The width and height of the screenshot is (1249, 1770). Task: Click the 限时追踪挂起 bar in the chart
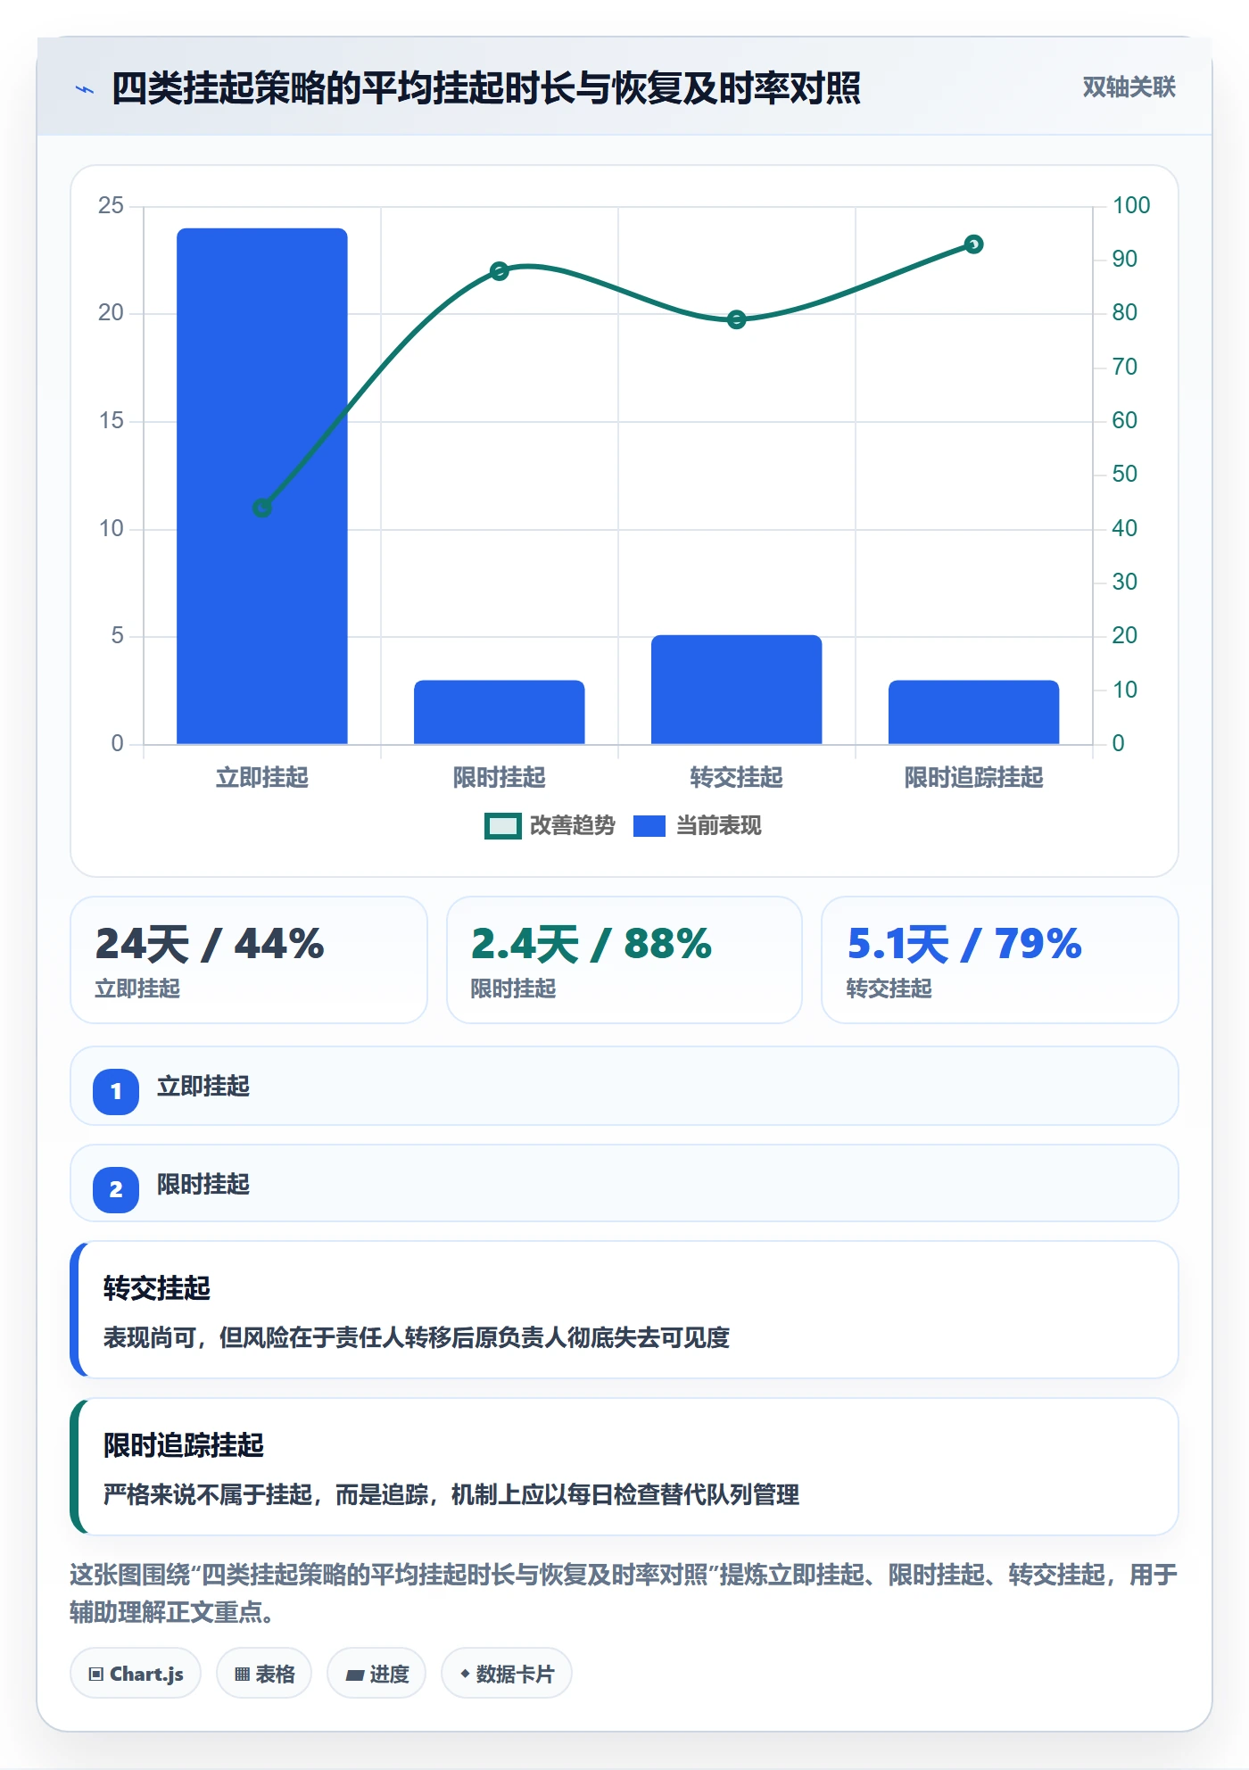point(974,712)
